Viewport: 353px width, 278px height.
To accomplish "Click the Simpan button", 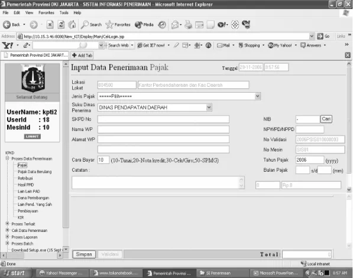I will (84, 254).
